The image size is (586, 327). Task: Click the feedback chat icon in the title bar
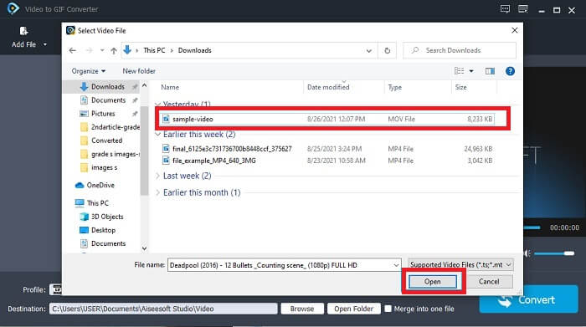(x=505, y=9)
